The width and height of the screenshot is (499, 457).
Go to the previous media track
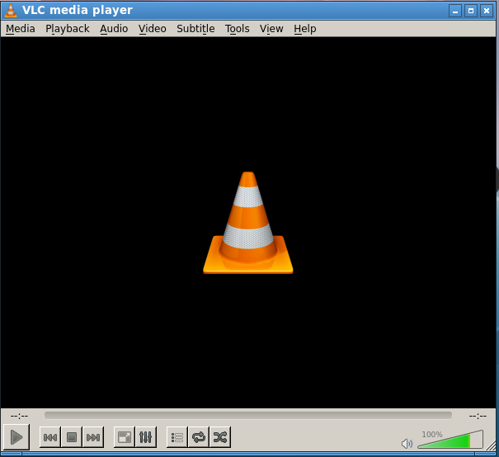click(50, 437)
